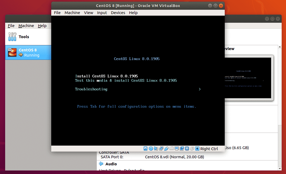Click the mouse integration status icon

click(x=192, y=148)
